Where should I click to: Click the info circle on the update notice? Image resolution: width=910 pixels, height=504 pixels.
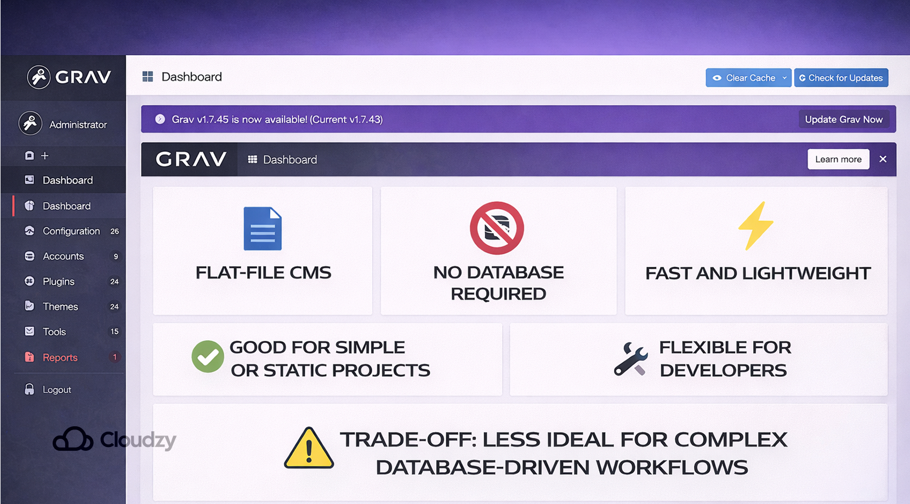tap(159, 119)
